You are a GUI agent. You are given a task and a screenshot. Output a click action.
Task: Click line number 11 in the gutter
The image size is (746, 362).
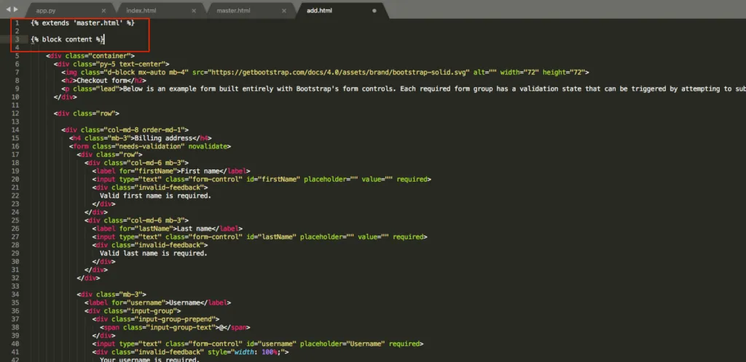16,105
